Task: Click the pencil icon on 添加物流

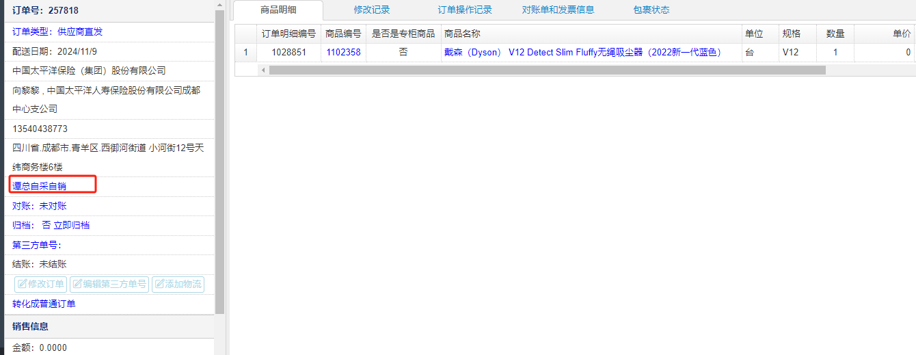Action: (159, 285)
